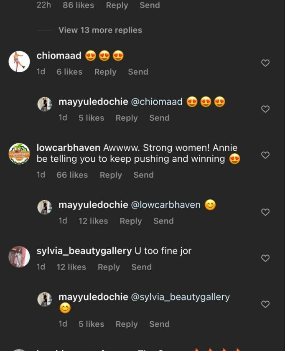Open lowcarbhaven username profile
285x351 pixels.
[69, 148]
